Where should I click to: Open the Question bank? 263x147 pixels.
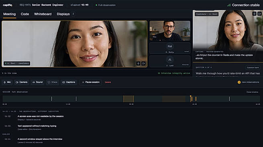(253, 68)
